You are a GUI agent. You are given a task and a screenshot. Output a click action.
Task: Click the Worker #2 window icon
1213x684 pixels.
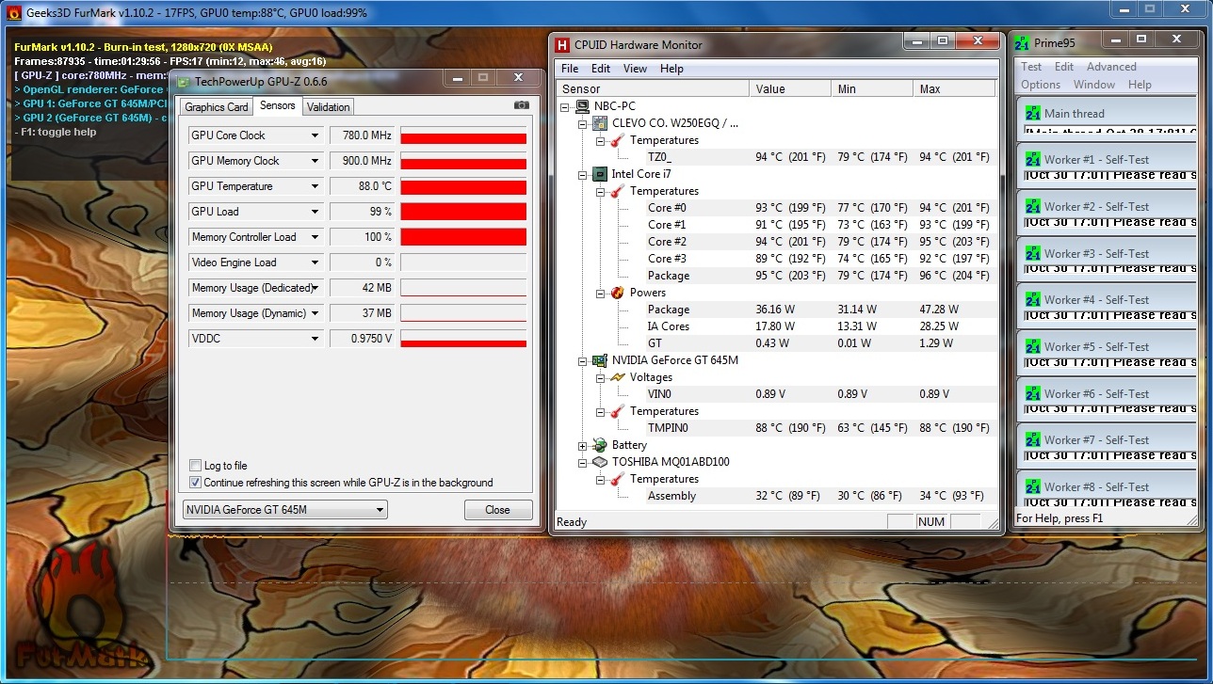pos(1032,206)
